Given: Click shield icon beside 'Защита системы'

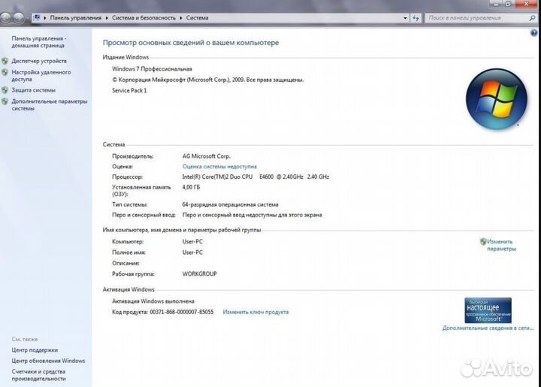Looking at the screenshot, I should pyautogui.click(x=5, y=90).
